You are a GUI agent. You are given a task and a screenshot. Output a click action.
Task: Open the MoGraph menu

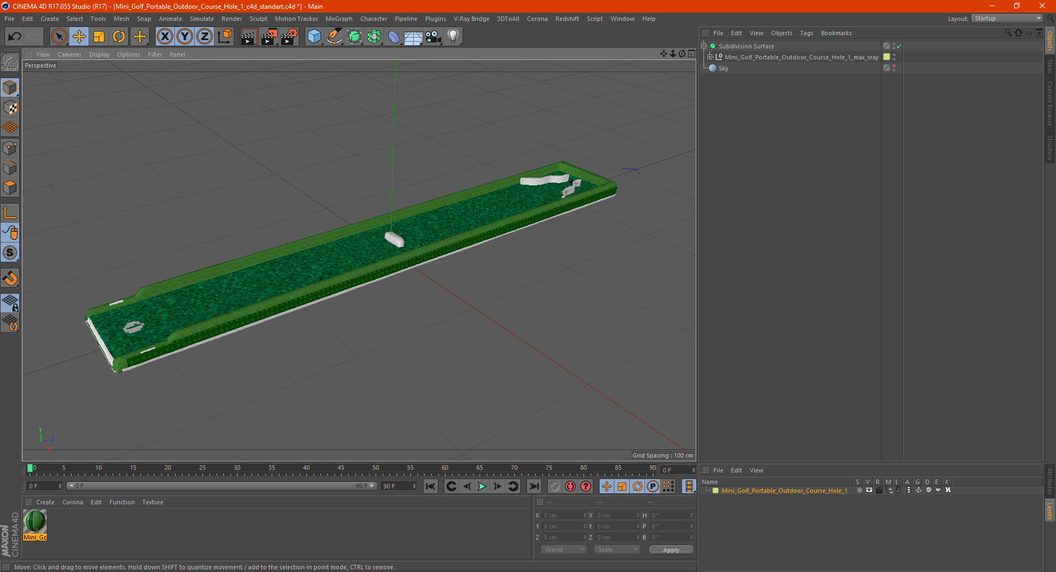point(339,19)
